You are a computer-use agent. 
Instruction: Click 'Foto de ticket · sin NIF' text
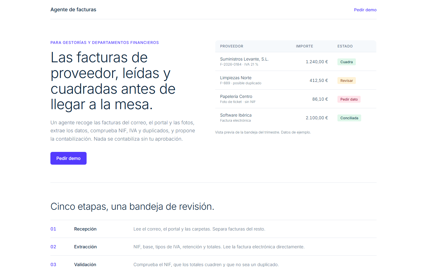point(238,102)
